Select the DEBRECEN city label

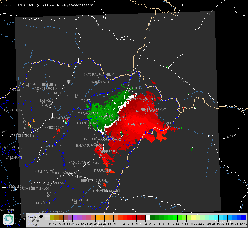tap(108, 151)
